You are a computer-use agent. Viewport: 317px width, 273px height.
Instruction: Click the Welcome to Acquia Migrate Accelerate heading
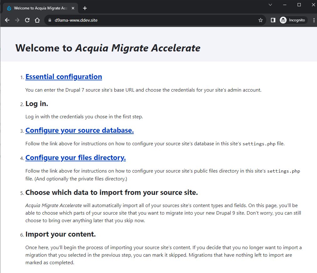(108, 48)
